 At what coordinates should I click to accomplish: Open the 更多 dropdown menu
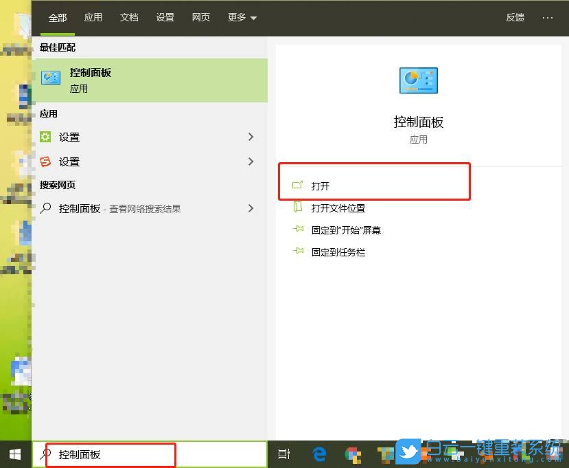point(241,18)
